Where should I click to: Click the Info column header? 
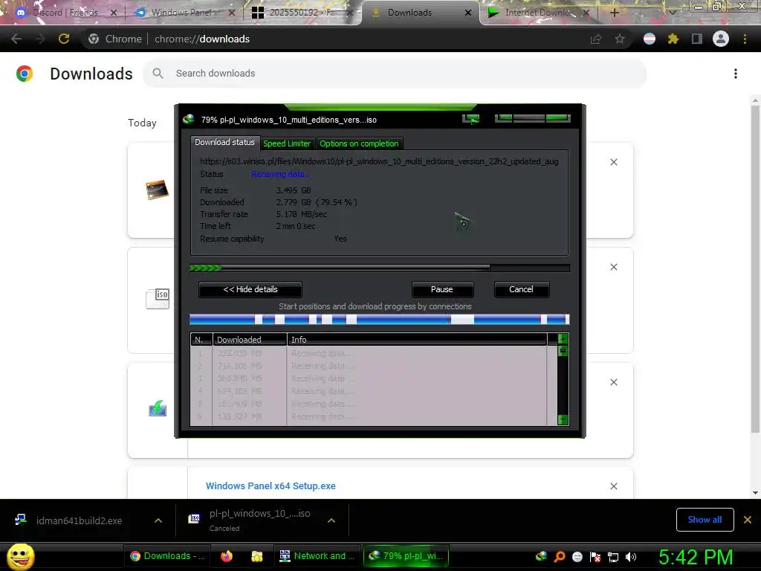416,339
